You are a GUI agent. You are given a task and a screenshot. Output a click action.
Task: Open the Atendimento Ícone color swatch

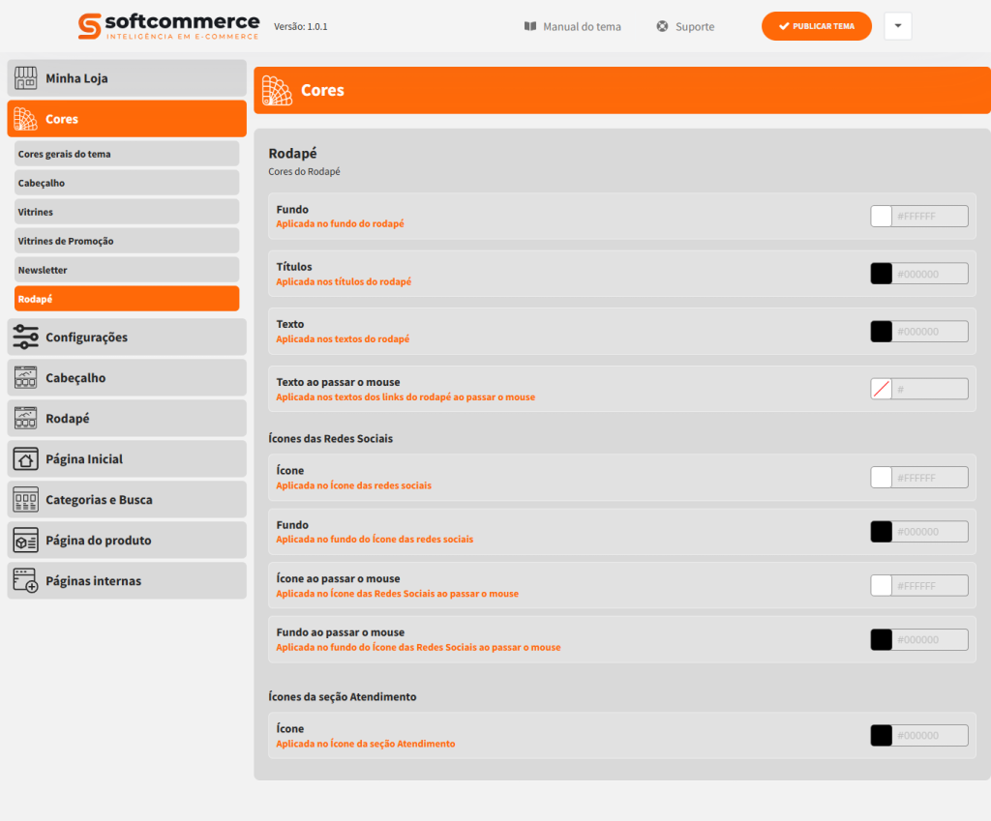point(881,736)
